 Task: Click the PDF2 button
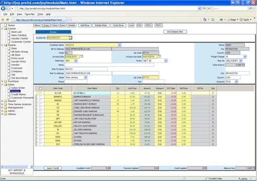pyautogui.click(x=149, y=25)
